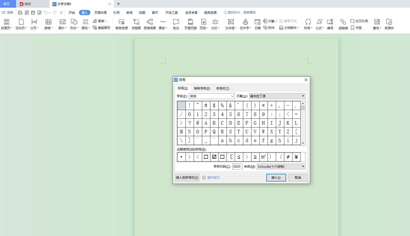Image resolution: width=410 pixels, height=236 pixels.
Task: Insert numbering (编号)
Action: click(x=330, y=25)
